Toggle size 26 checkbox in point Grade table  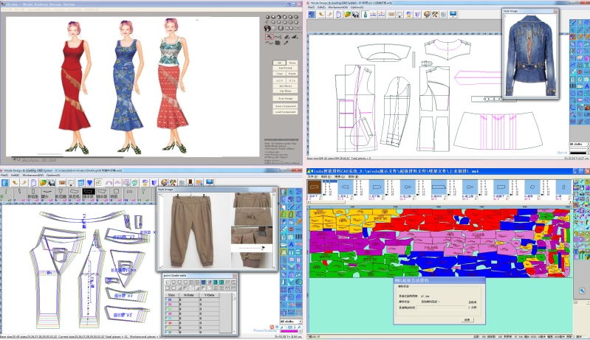pyautogui.click(x=166, y=305)
